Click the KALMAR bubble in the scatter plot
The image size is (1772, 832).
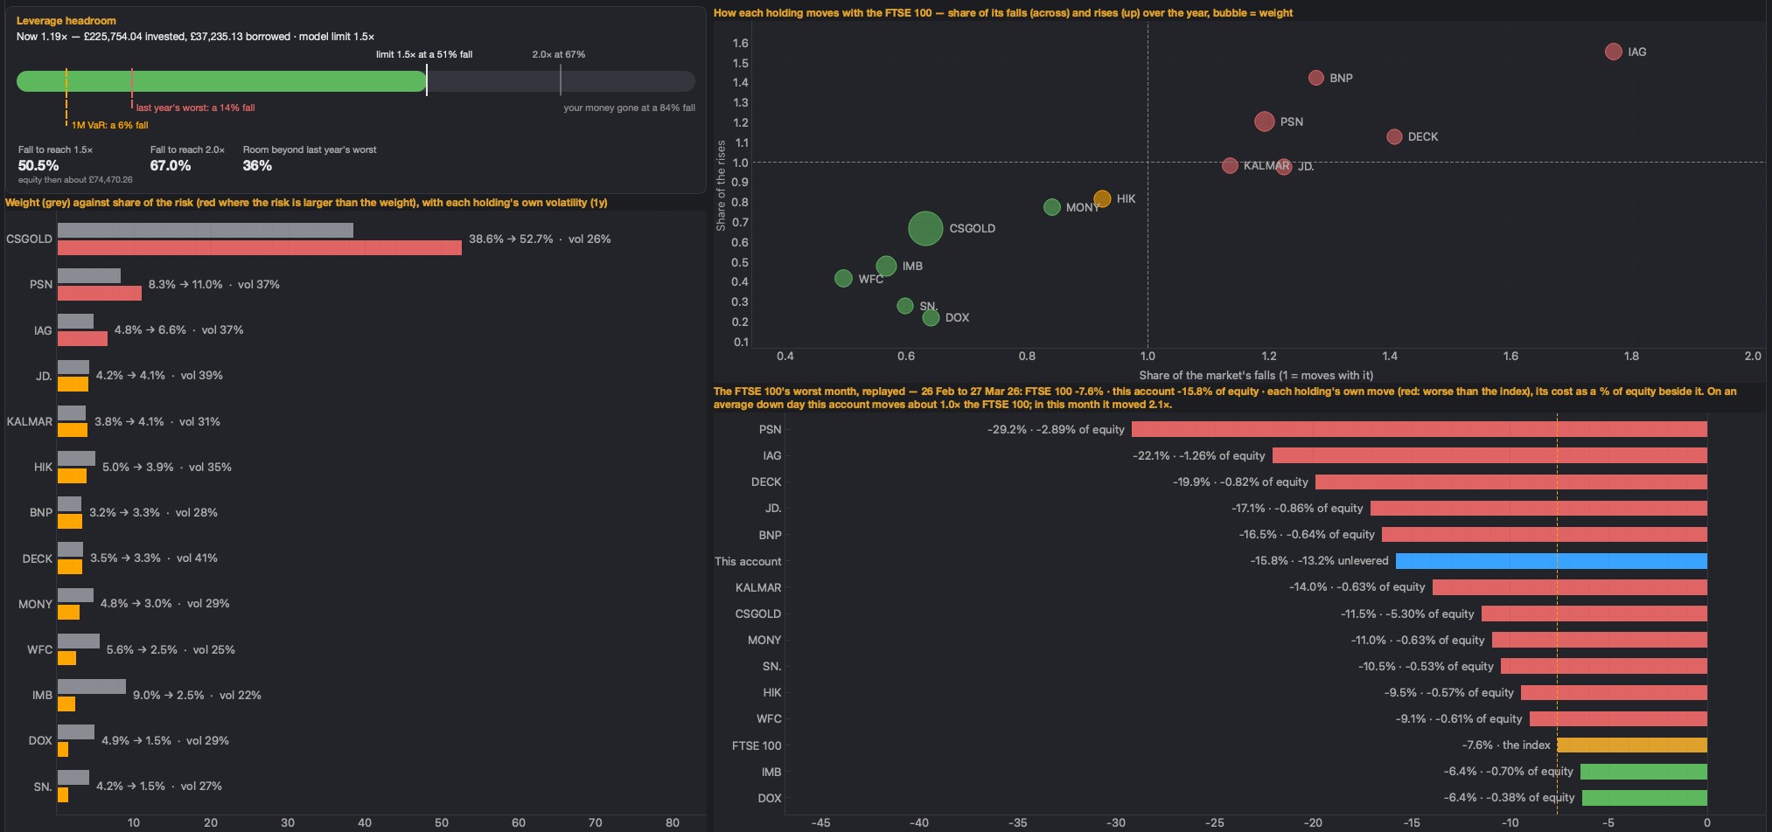pyautogui.click(x=1230, y=165)
